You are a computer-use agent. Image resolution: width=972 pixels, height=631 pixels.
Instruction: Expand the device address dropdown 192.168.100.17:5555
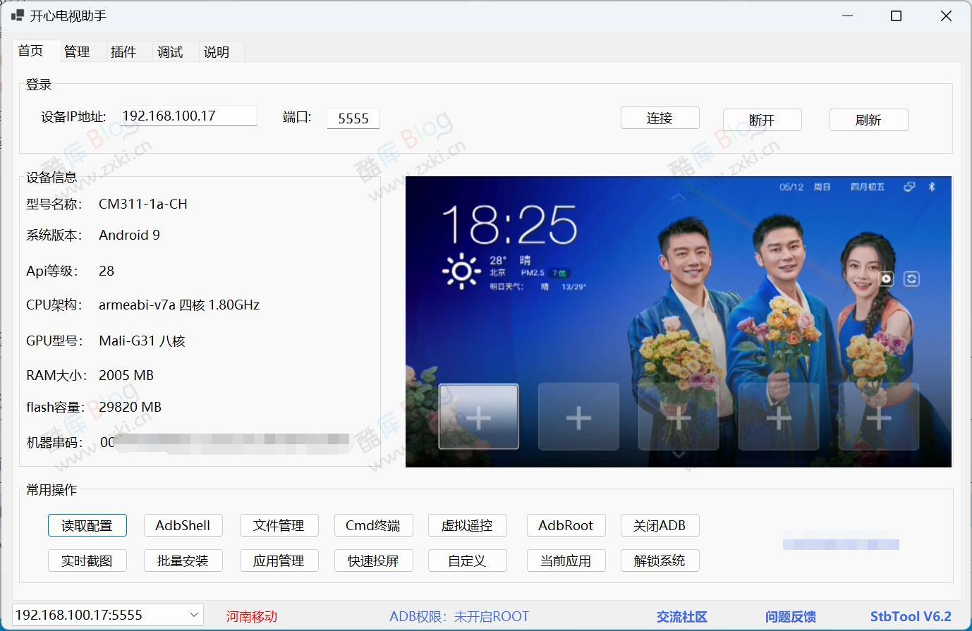coord(194,615)
